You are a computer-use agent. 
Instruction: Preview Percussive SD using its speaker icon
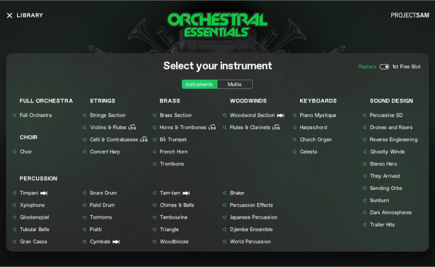coord(364,115)
